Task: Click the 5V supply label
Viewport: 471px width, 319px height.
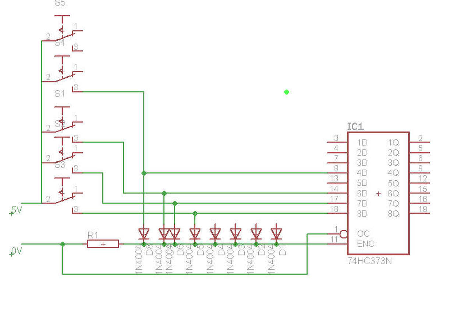Action: click(16, 210)
